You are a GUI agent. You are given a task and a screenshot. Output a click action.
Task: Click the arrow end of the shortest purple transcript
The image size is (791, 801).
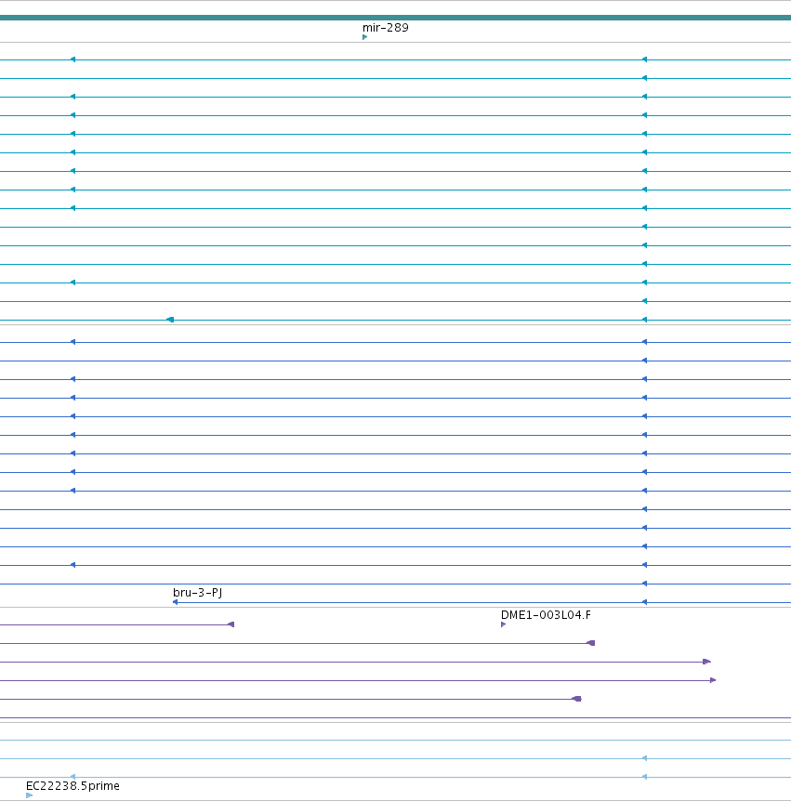[231, 624]
